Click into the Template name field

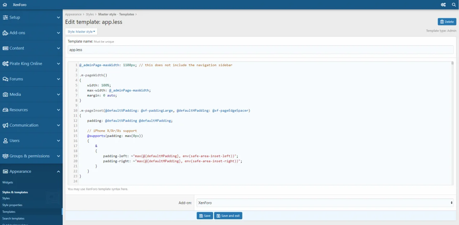tap(260, 50)
